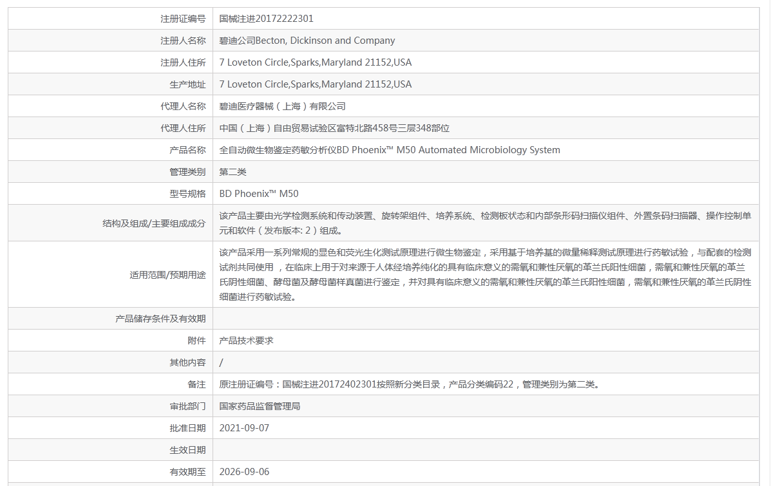The width and height of the screenshot is (778, 486).
Task: Select the 注册人住所 address value
Action: pos(316,62)
